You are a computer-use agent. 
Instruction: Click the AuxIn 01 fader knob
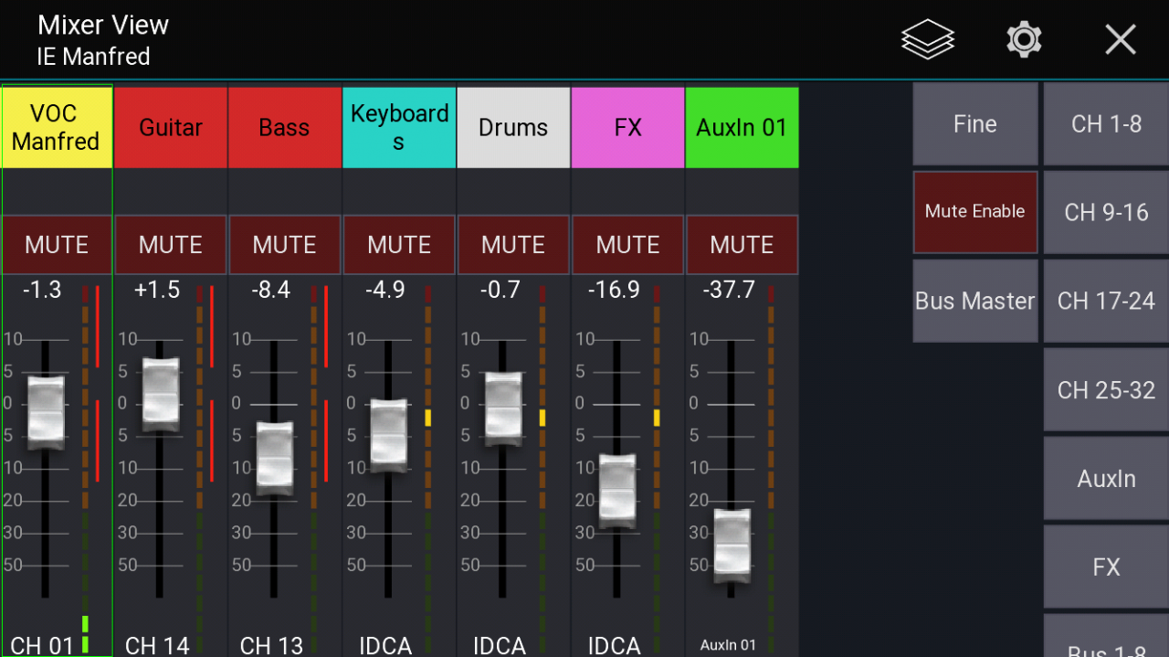pos(732,546)
